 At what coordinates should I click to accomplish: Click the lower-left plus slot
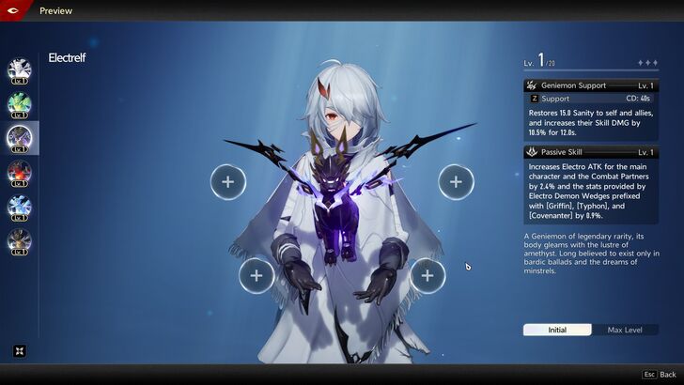(x=256, y=275)
